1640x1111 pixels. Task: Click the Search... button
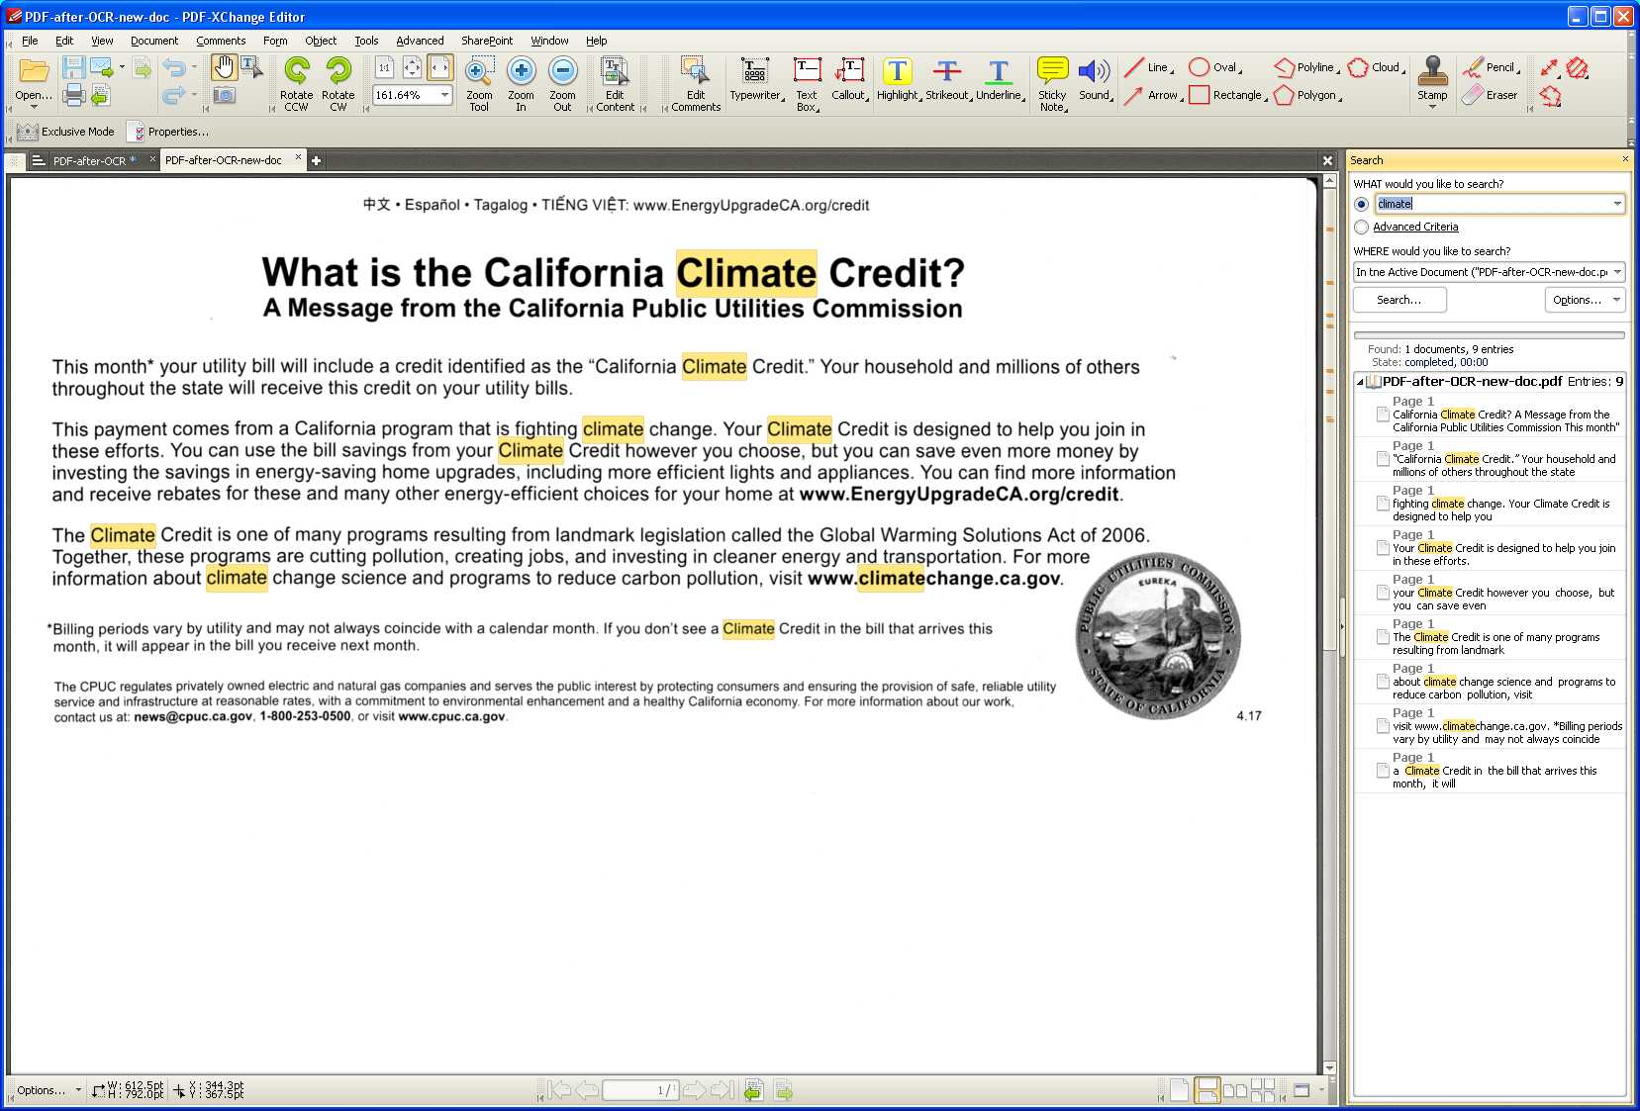pos(1399,300)
